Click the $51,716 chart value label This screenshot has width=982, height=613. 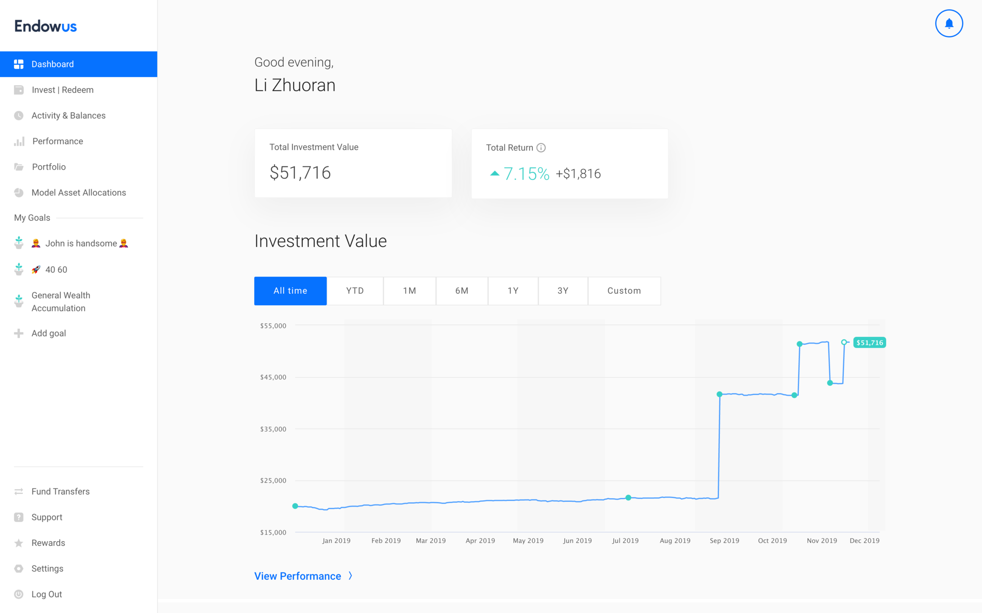tap(869, 342)
